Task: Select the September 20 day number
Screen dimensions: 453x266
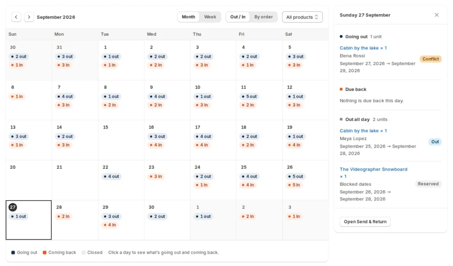Action: click(13, 167)
